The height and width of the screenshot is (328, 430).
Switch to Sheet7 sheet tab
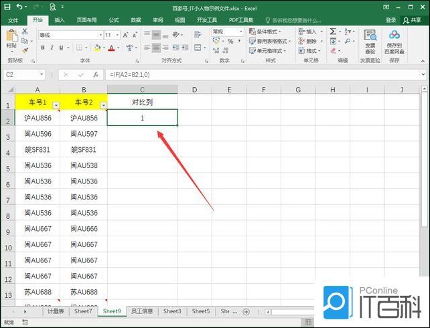pos(83,311)
